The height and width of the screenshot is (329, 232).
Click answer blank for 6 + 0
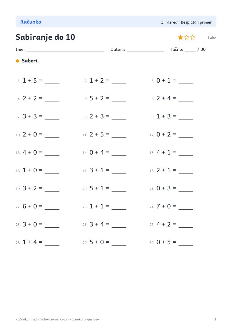click(x=52, y=207)
